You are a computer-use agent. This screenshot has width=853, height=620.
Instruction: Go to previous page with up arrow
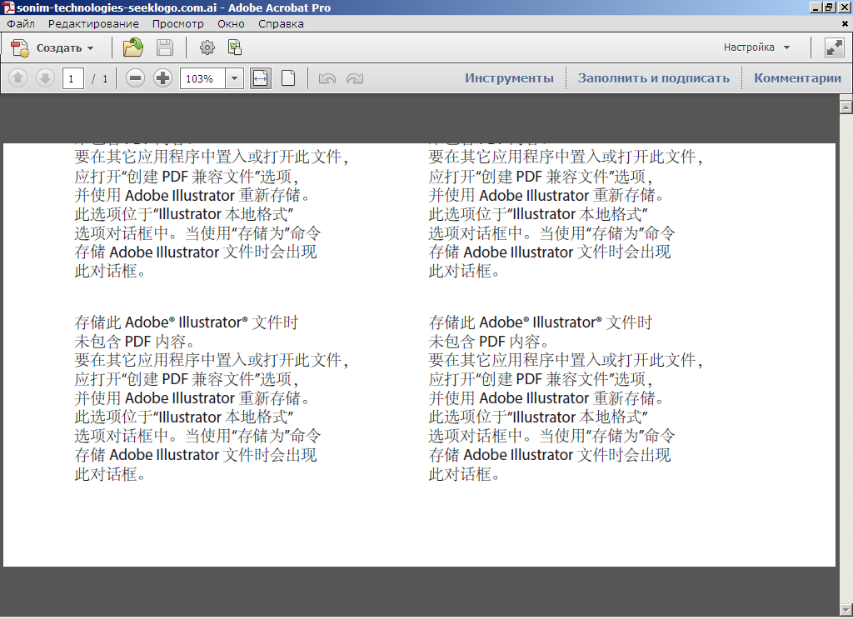coord(18,78)
